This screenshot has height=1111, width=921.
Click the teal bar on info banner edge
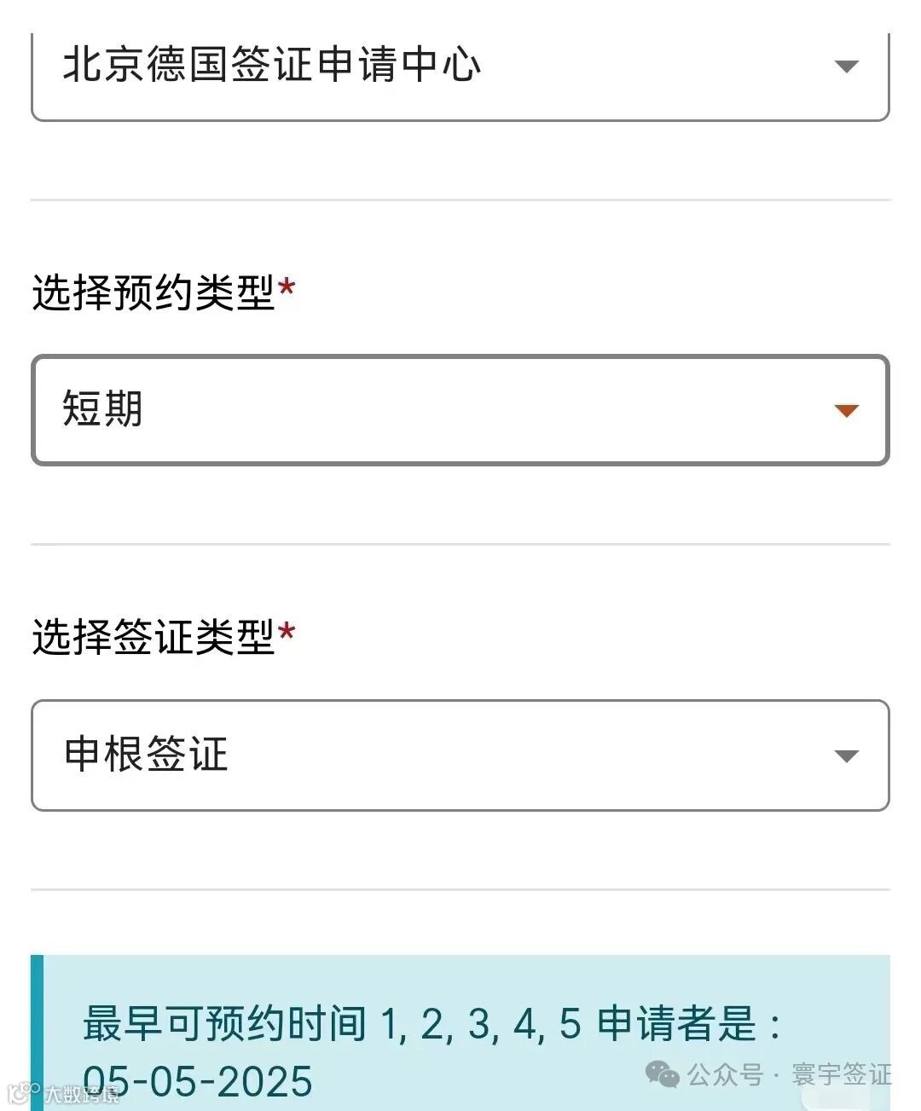pyautogui.click(x=37, y=1033)
